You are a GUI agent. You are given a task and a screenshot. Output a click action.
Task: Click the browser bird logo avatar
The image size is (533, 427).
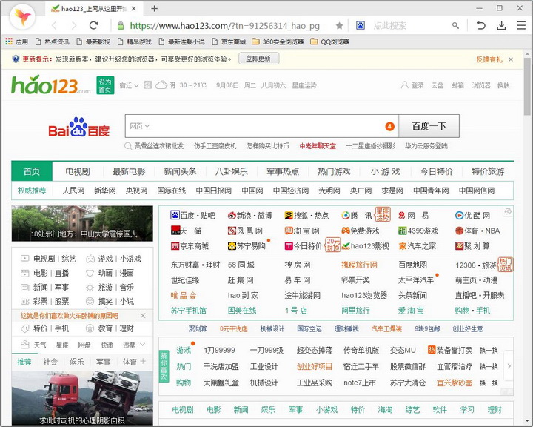(x=23, y=17)
